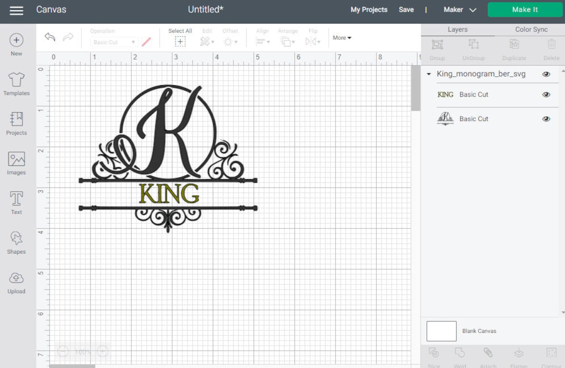Click the Blank Canvas color swatch
The height and width of the screenshot is (368, 565).
(x=441, y=331)
